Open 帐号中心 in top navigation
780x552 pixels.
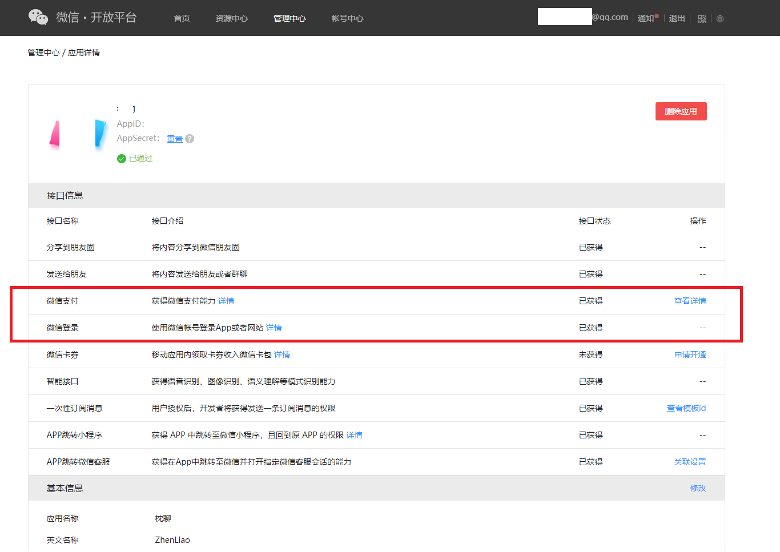347,18
